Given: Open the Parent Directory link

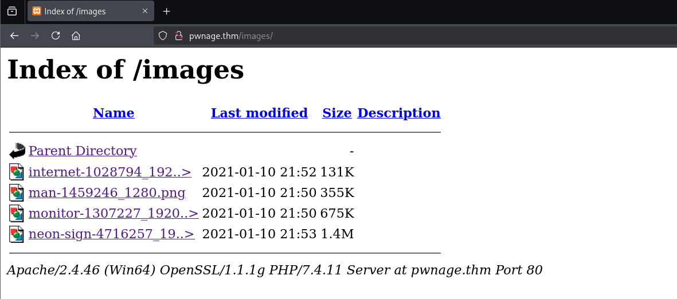Looking at the screenshot, I should point(83,151).
